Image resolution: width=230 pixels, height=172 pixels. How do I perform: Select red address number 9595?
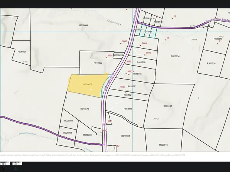coord(149,53)
